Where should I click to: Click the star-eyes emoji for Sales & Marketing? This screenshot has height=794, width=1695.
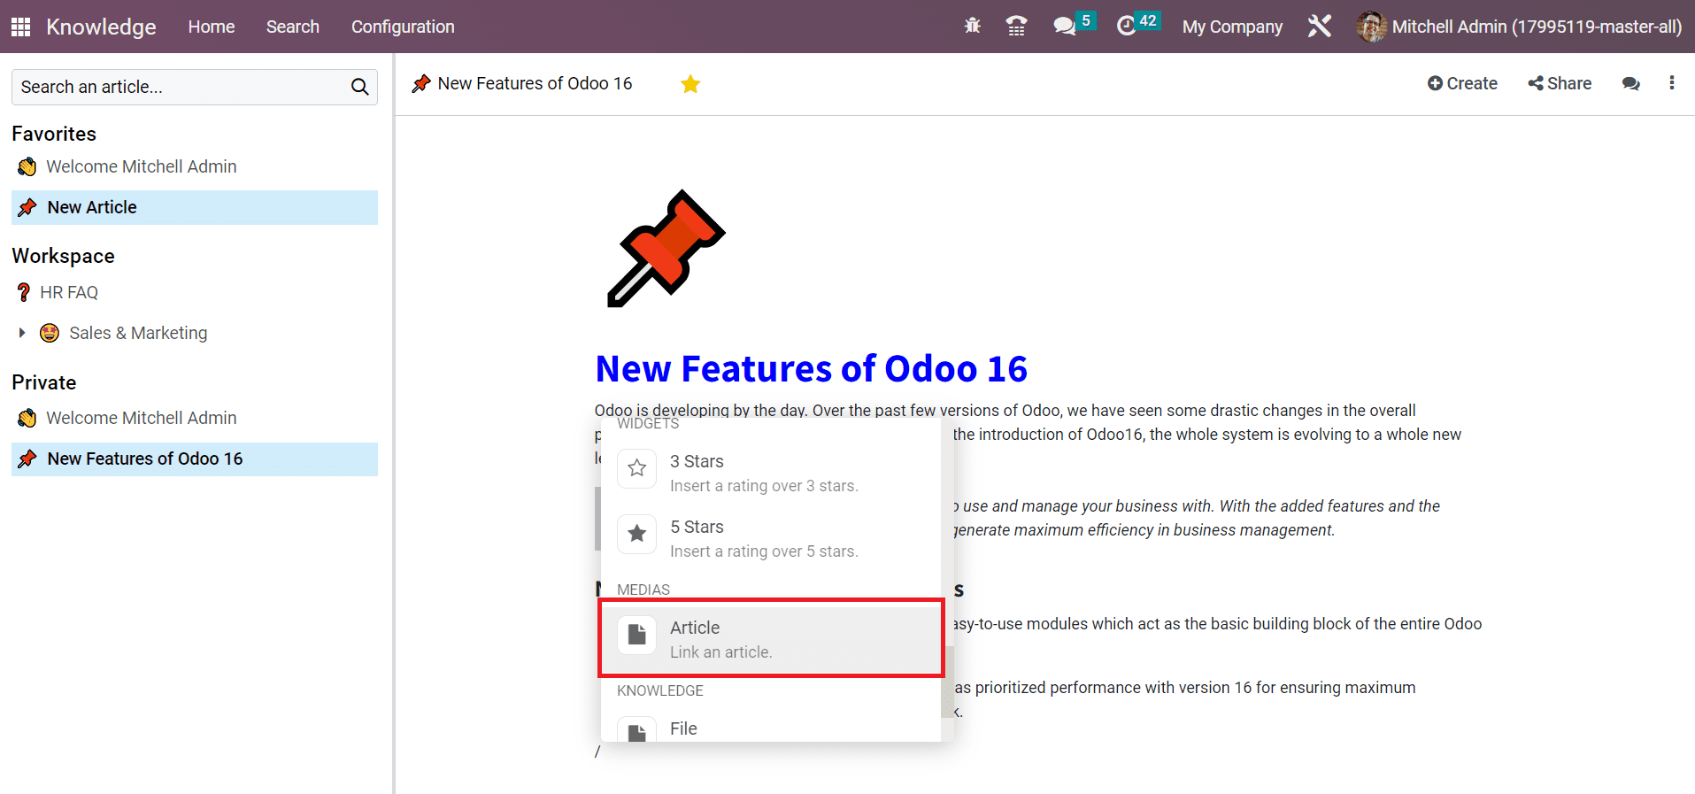50,333
